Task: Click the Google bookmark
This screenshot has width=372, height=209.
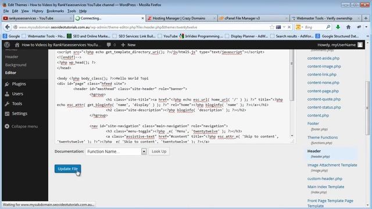Action: click(x=12, y=36)
